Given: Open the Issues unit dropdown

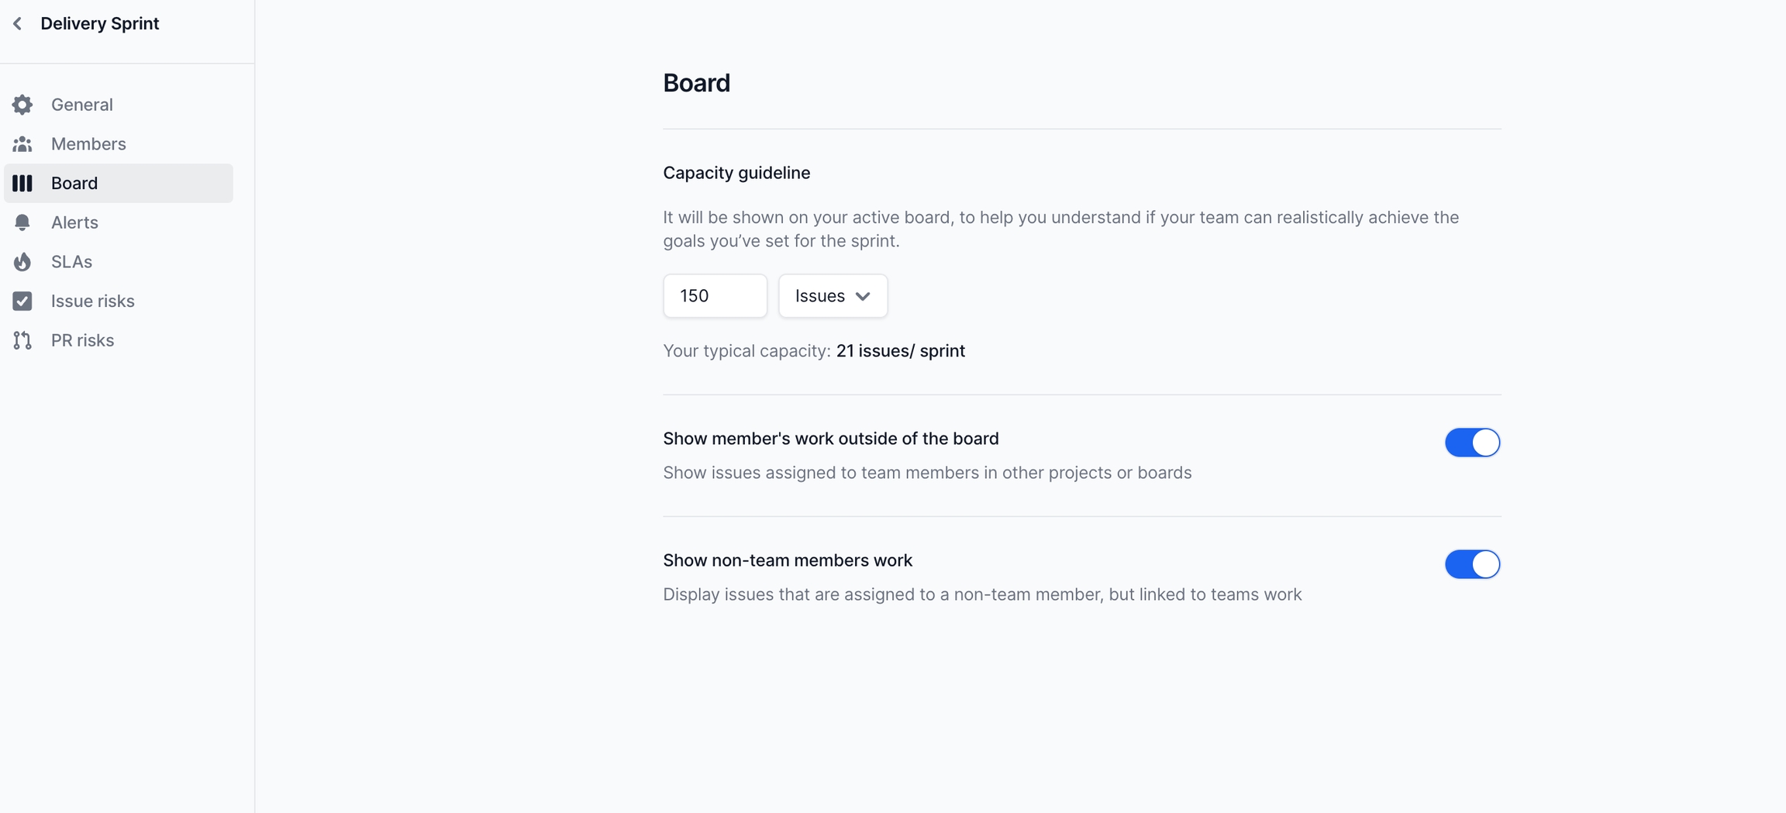Looking at the screenshot, I should [x=832, y=296].
